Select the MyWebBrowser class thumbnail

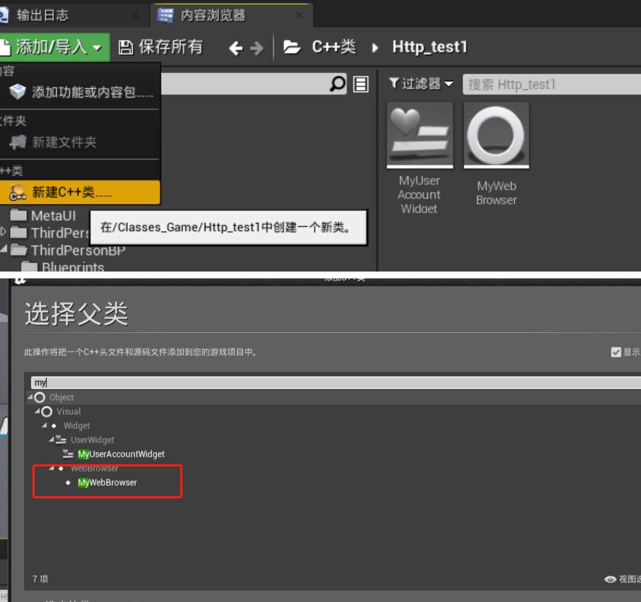496,135
